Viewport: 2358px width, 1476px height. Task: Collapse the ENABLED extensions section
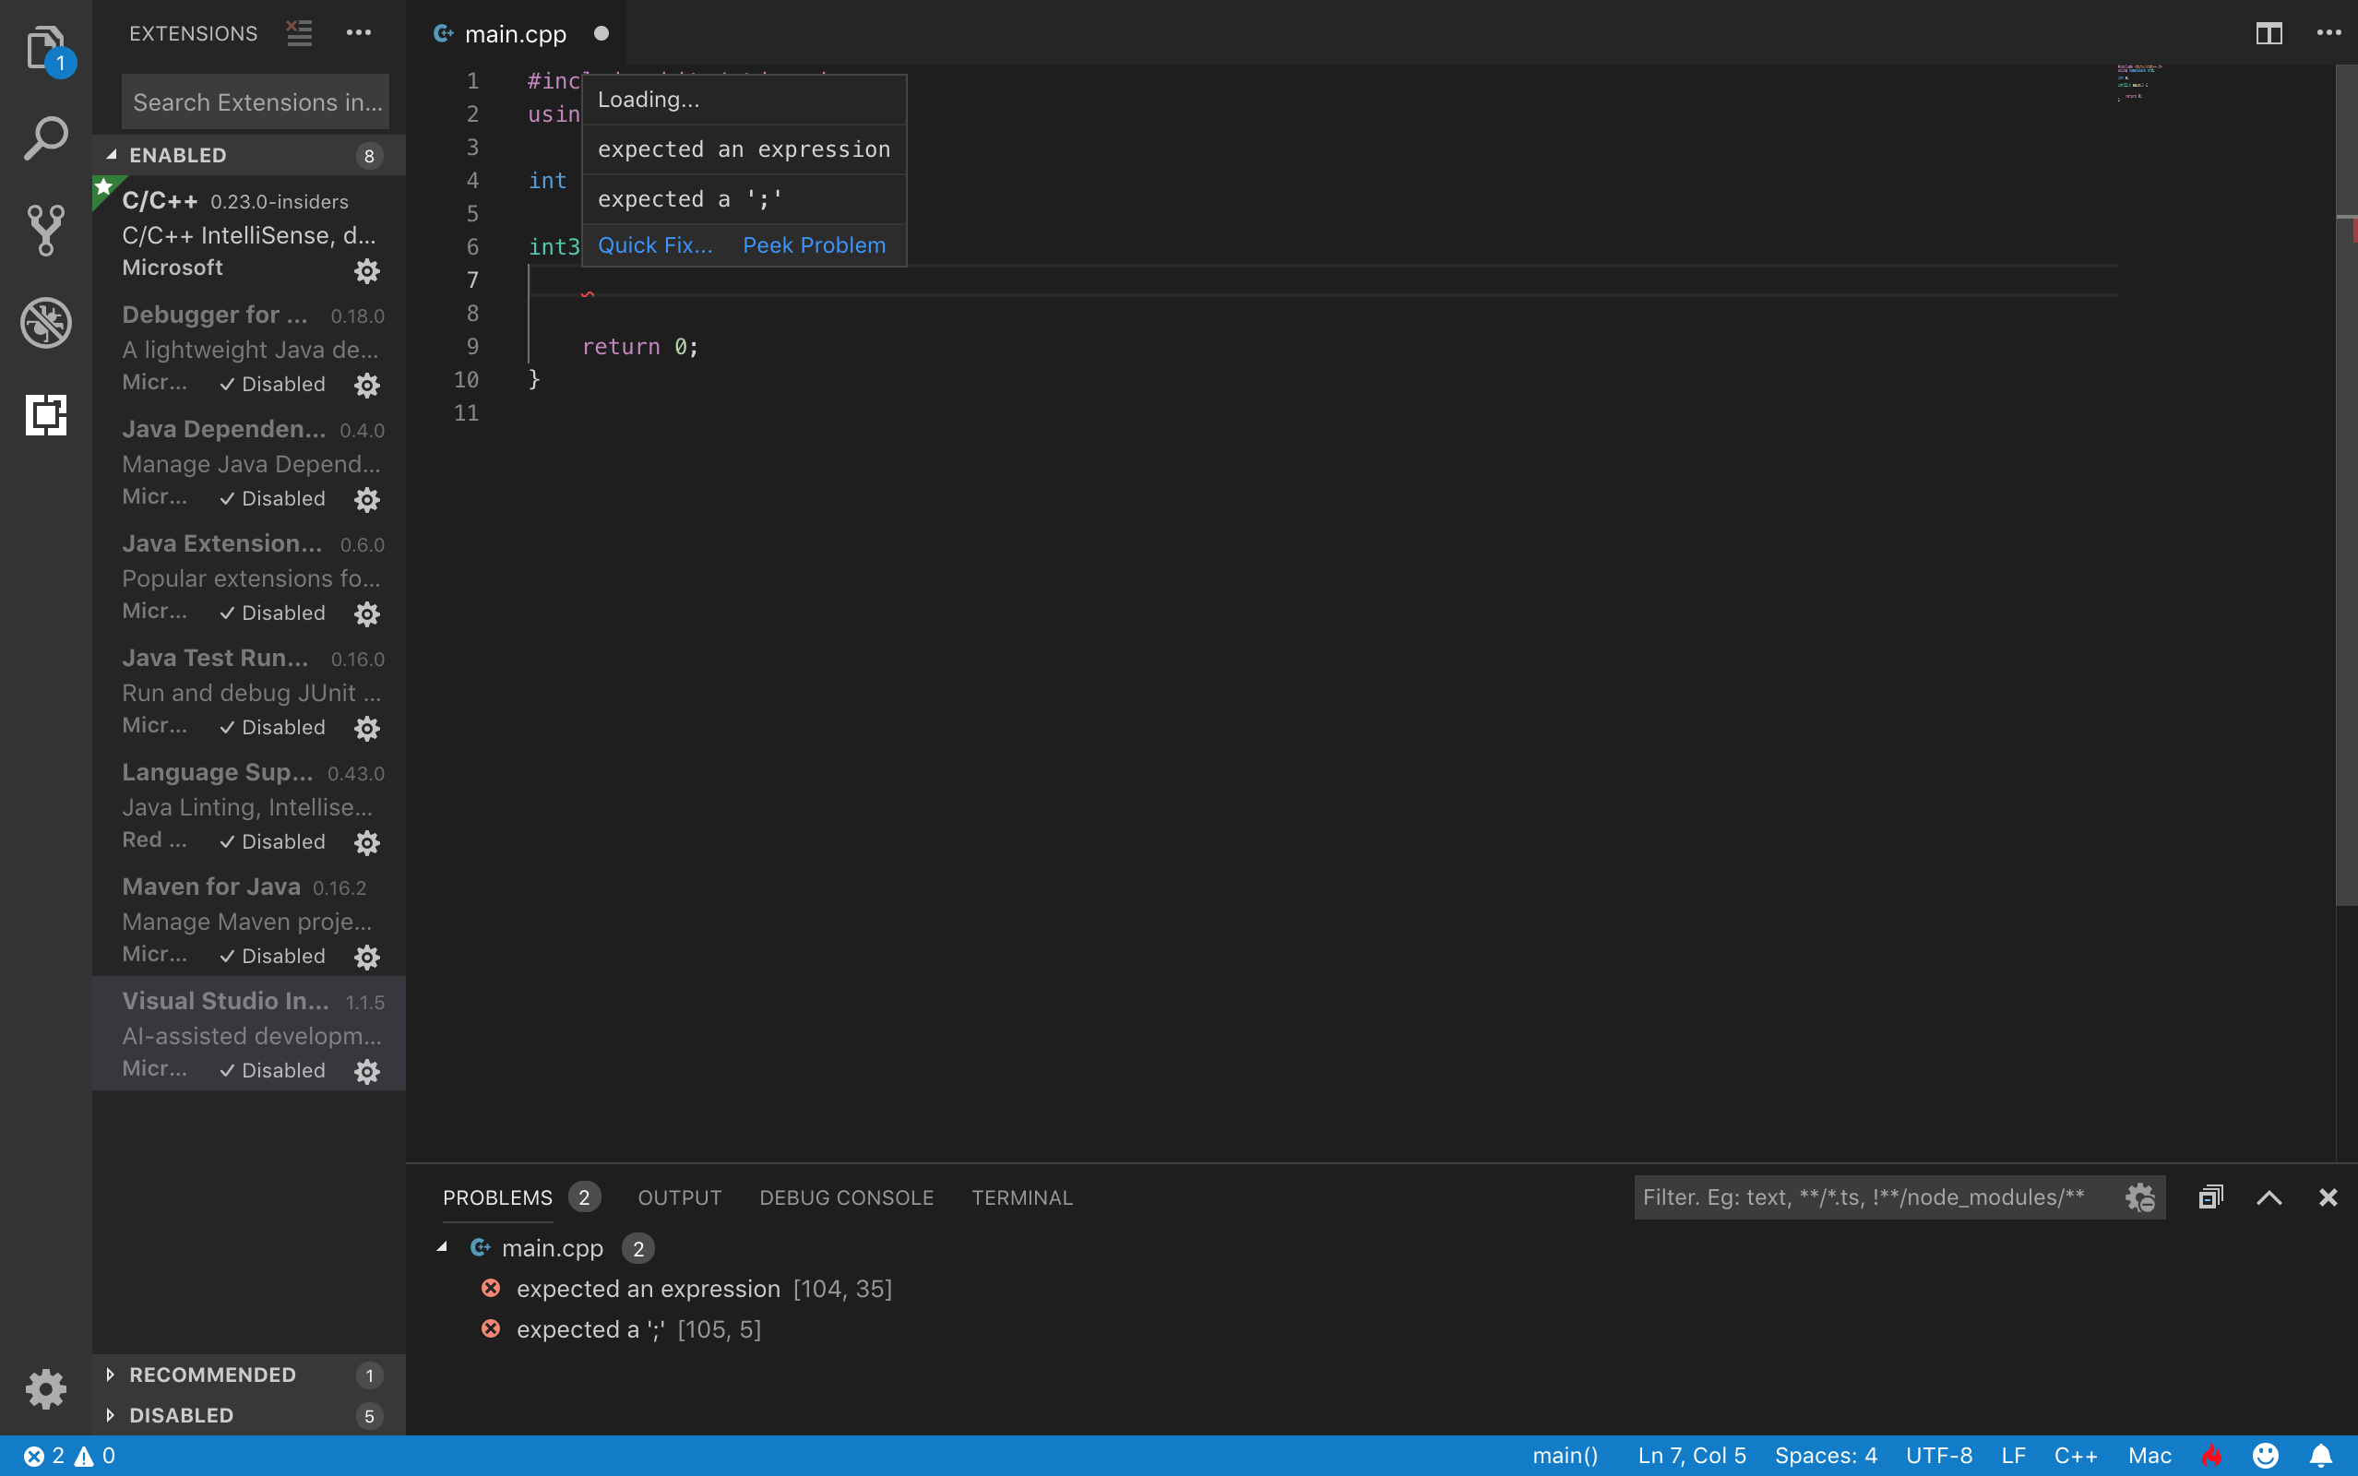(x=176, y=154)
